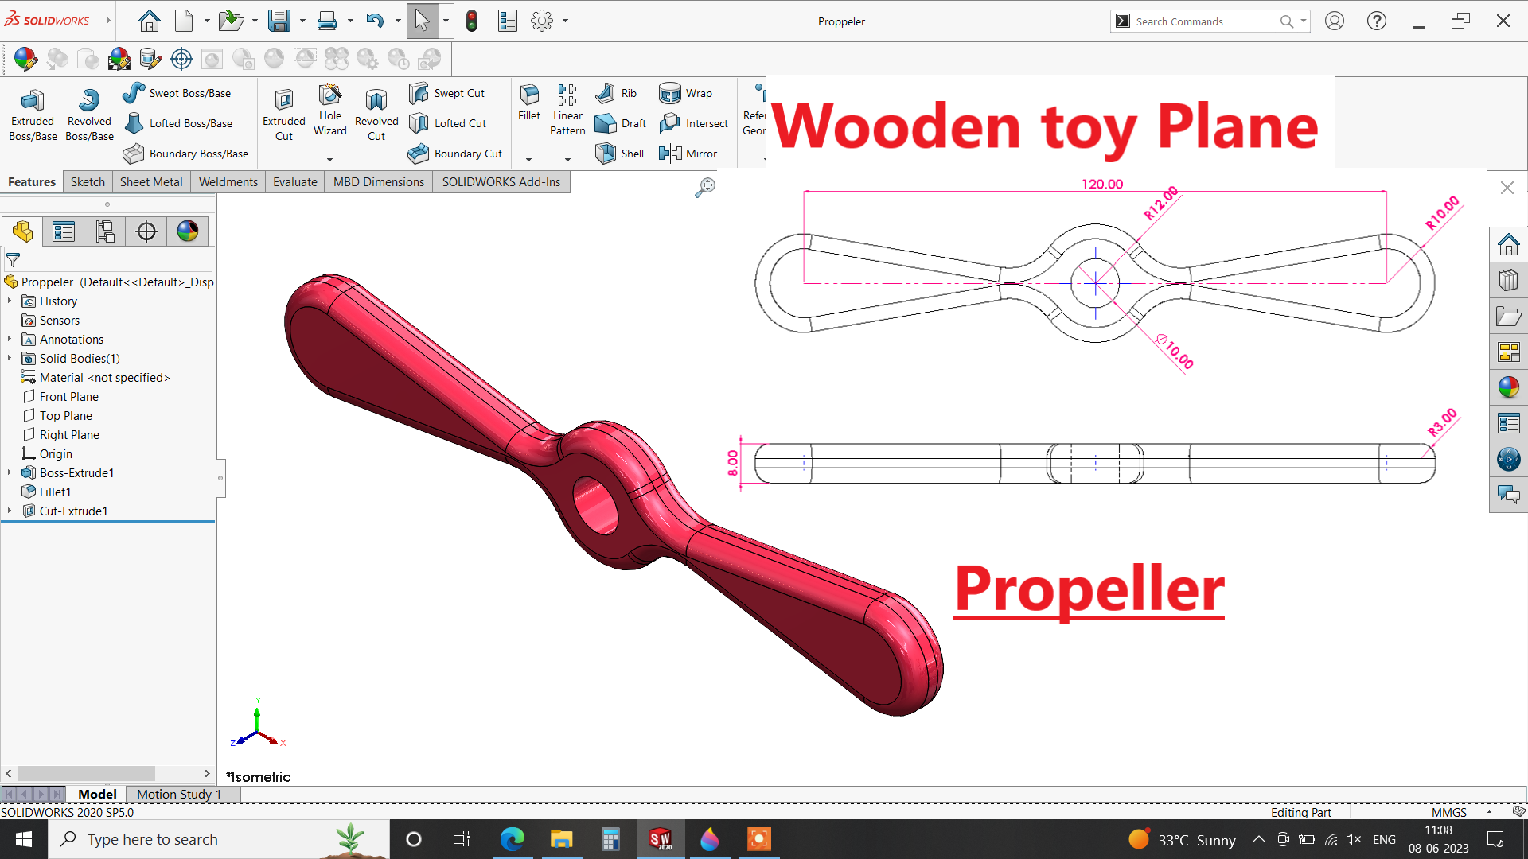Open the Edit Appearance color ball

tap(25, 58)
